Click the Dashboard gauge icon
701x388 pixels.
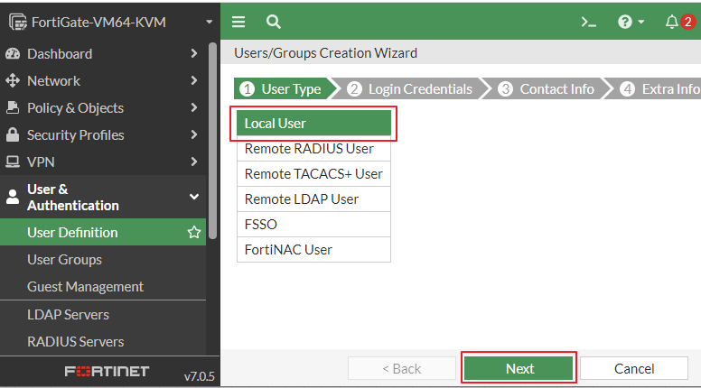(13, 53)
